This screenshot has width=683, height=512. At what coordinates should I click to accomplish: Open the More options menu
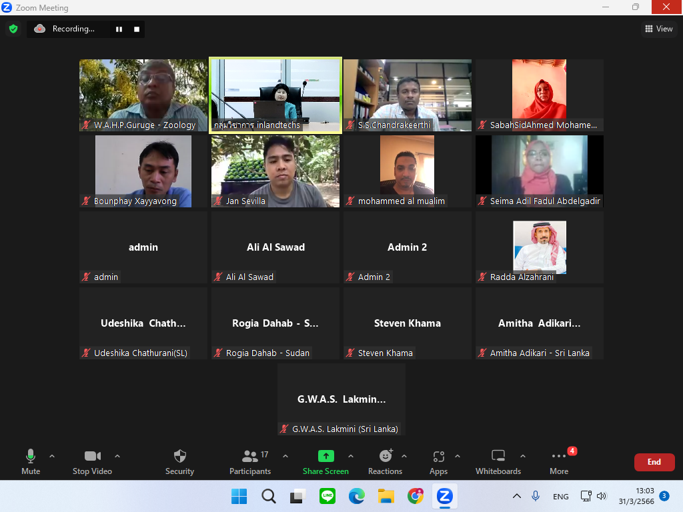tap(559, 462)
